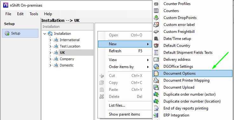Viewport: 234px width, 120px height.
Task: Click the nShift application logo icon
Action: pyautogui.click(x=5, y=5)
